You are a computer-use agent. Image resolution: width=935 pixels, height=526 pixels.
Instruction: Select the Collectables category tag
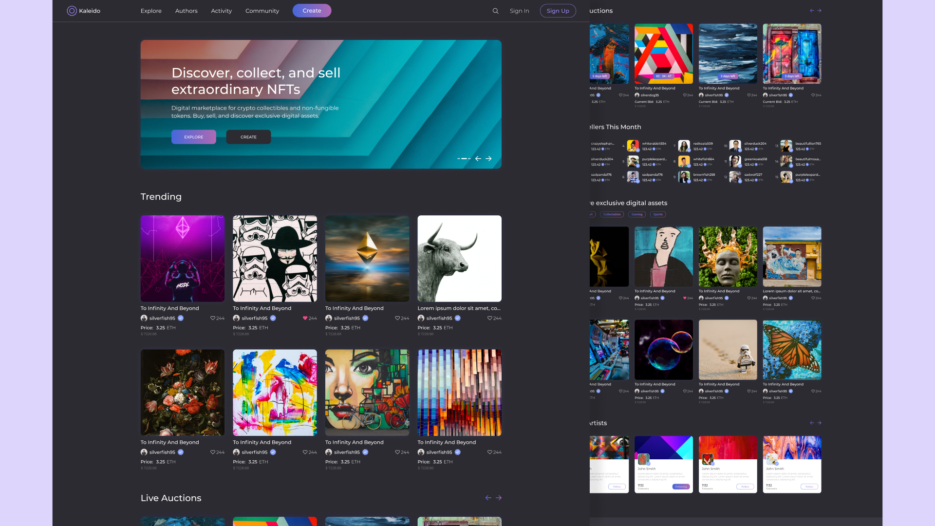(612, 214)
